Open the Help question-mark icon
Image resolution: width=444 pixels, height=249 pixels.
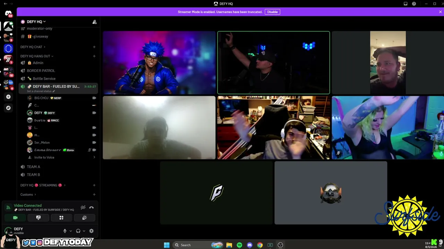[x=414, y=4]
